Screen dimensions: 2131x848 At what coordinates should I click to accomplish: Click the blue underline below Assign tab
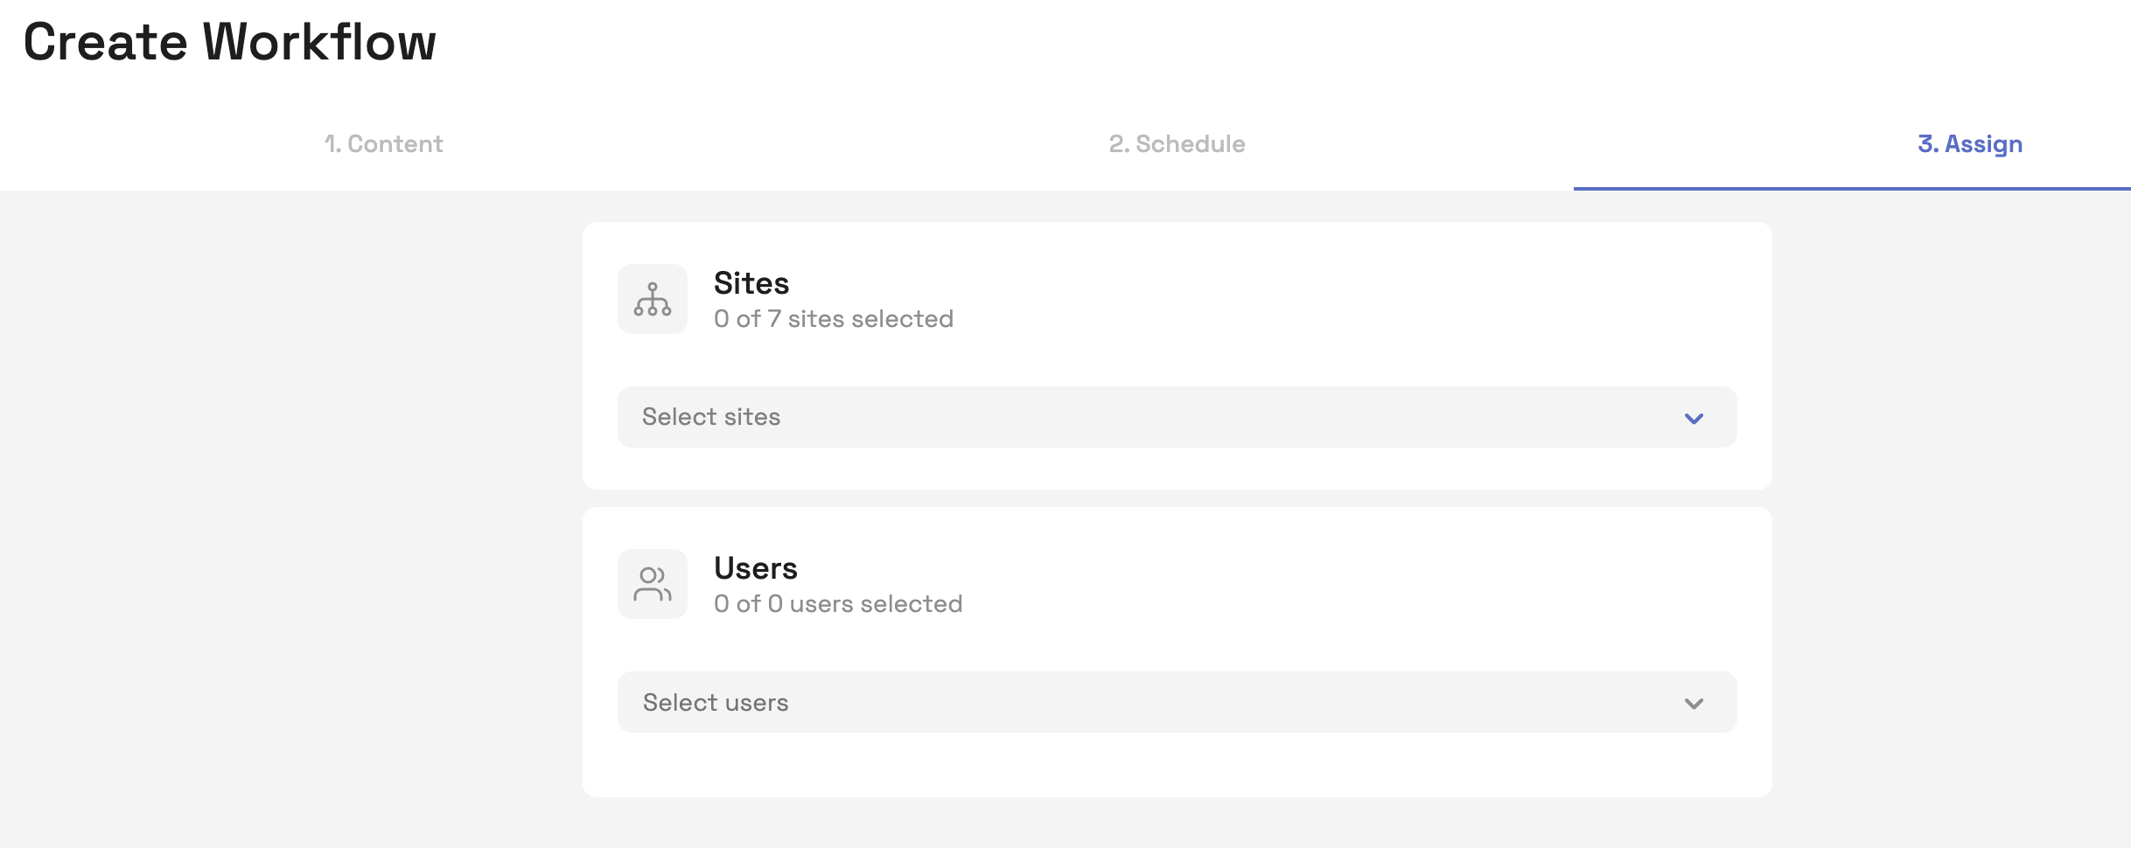point(1851,188)
